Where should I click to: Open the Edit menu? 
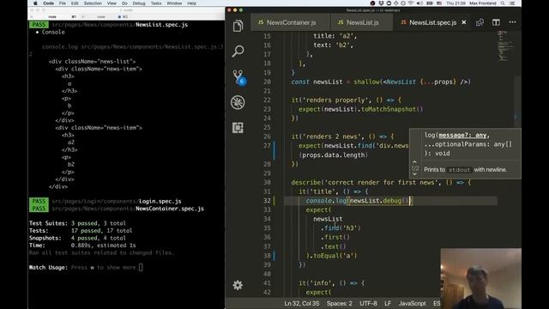click(x=75, y=3)
